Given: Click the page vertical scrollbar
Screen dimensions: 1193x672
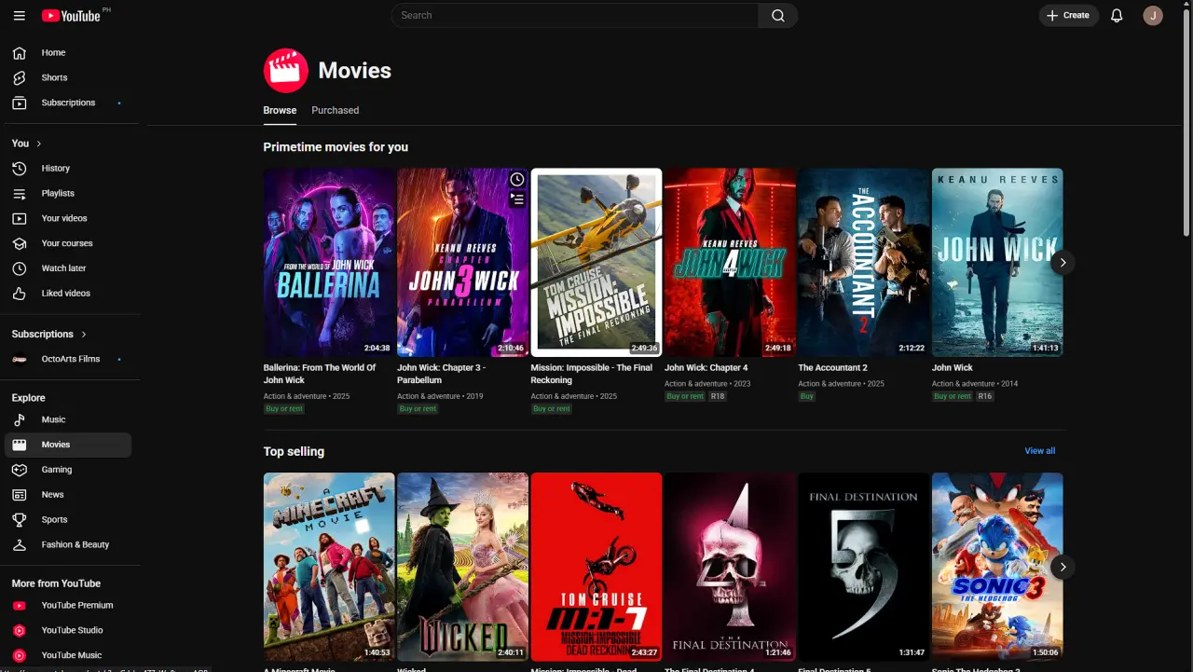Looking at the screenshot, I should (x=1186, y=121).
